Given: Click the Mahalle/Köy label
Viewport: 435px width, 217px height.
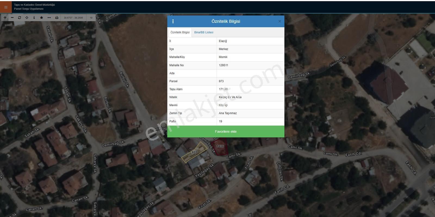Looking at the screenshot, I should tap(177, 57).
